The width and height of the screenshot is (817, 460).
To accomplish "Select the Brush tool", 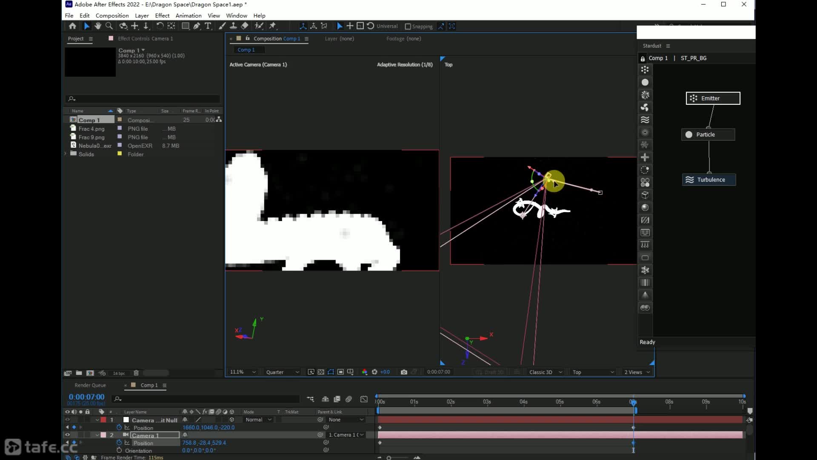I will click(x=222, y=26).
